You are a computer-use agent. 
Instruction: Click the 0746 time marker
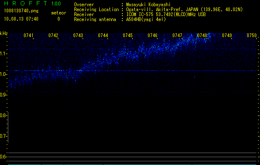pyautogui.click(x=153, y=35)
